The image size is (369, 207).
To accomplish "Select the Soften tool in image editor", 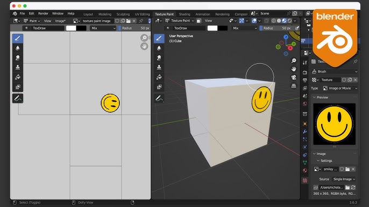I will coord(18,48).
